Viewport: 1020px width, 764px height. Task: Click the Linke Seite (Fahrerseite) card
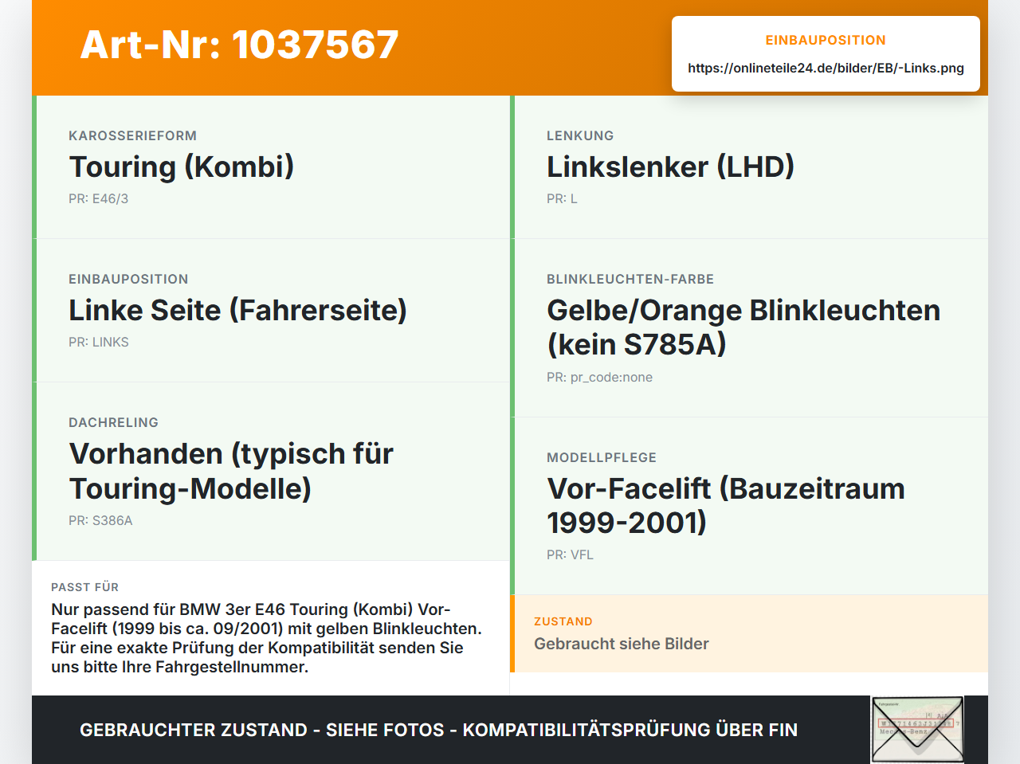[x=271, y=311]
